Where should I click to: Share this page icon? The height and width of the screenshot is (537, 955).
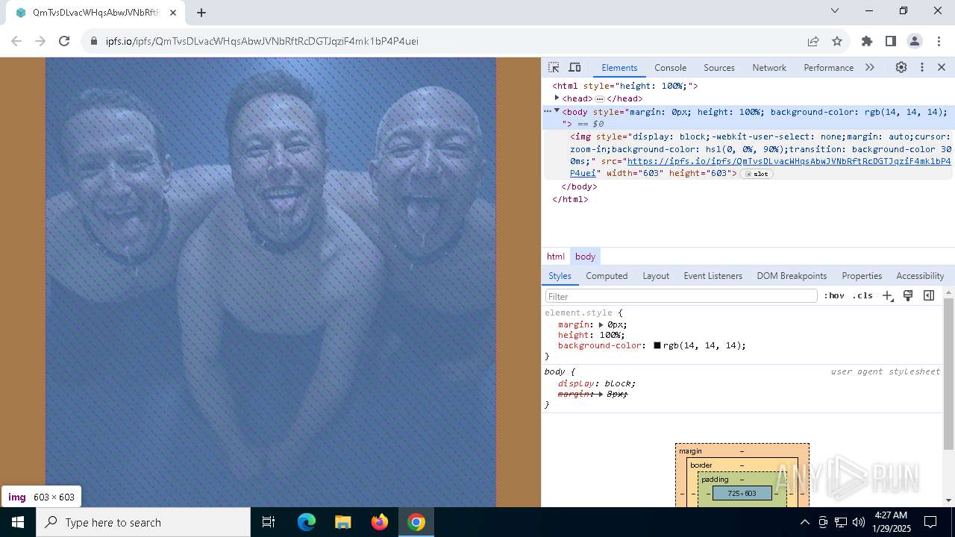pos(813,41)
